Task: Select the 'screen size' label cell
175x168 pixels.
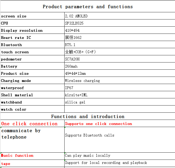Action: (32, 16)
